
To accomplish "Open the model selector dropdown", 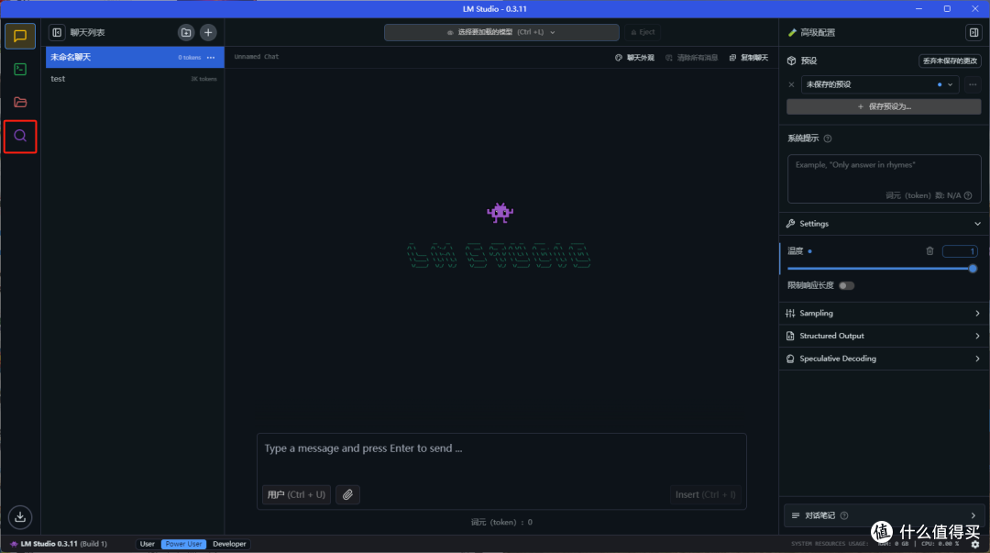I will pyautogui.click(x=501, y=32).
